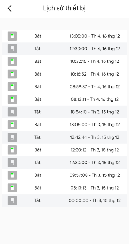
Task: Tap the Bật label at 10:16:52
Action: coord(38,74)
